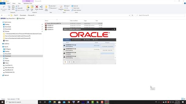Viewport: 186px width, 104px height.
Task: Click progress bar of V1005947-01.zip
Action: 107,45
